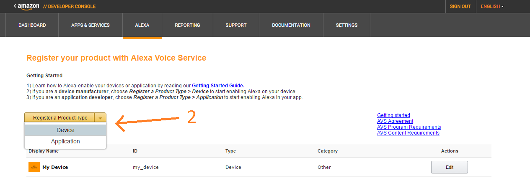Click the Register your product page heading
Image resolution: width=530 pixels, height=191 pixels.
tap(116, 58)
